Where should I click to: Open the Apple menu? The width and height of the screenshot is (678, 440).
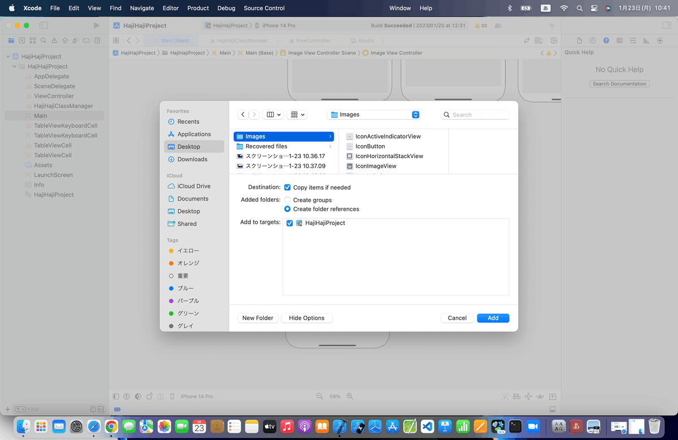(11, 8)
